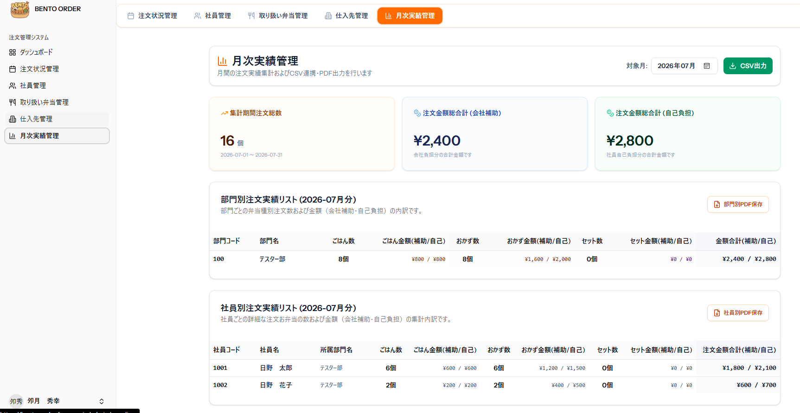The image size is (800, 413).
Task: Open 仕入先管理 in the sidebar
Action: tap(57, 119)
